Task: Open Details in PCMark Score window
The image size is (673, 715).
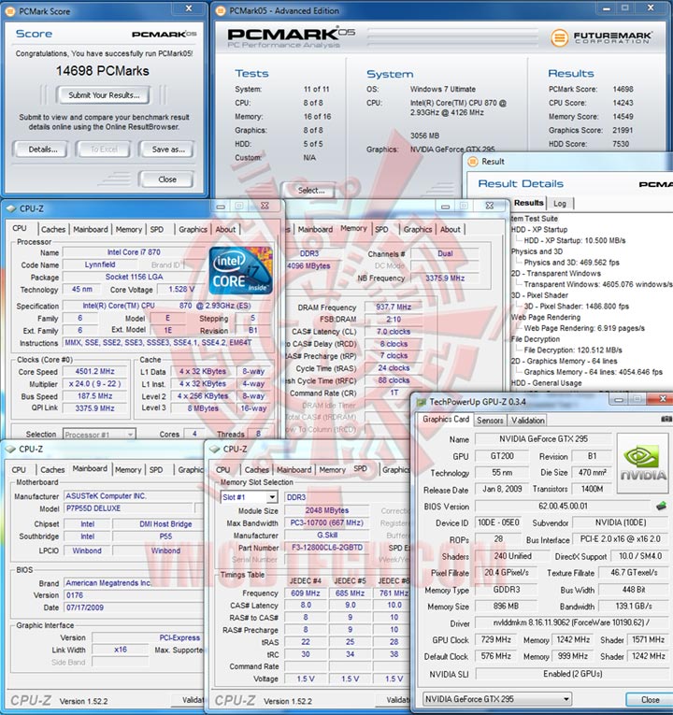Action: 43,150
